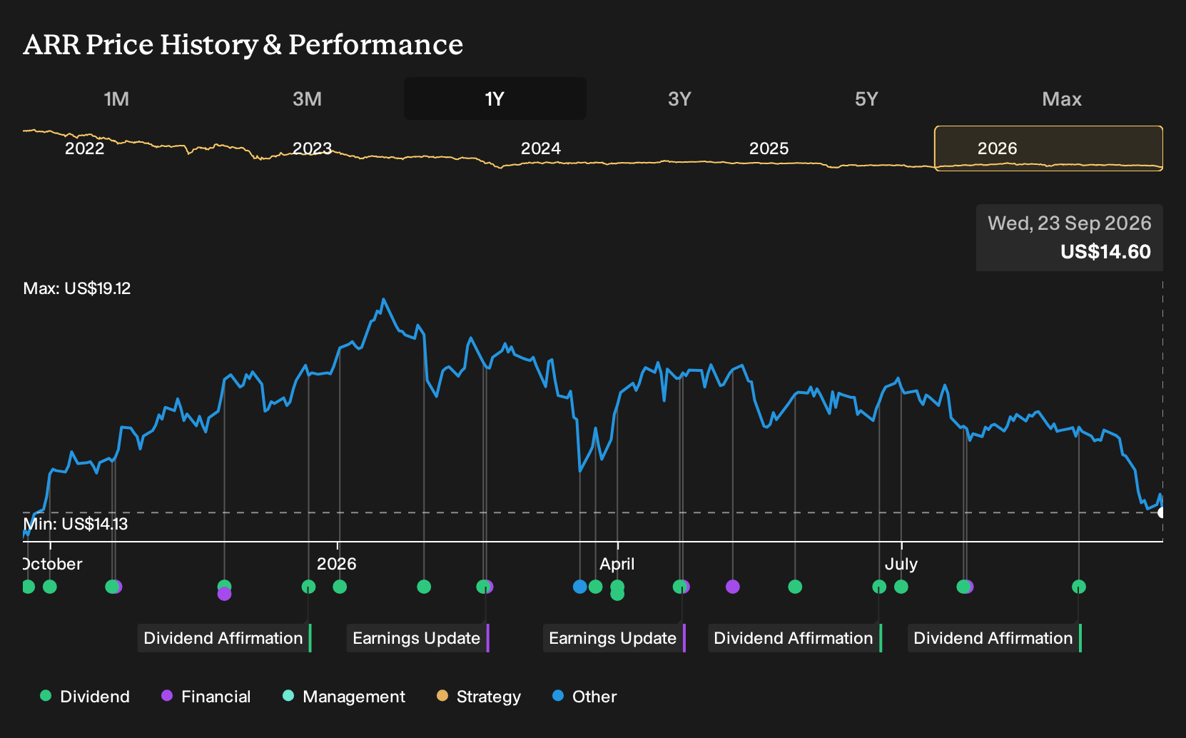
Task: Choose the Max time range
Action: pyautogui.click(x=1062, y=98)
